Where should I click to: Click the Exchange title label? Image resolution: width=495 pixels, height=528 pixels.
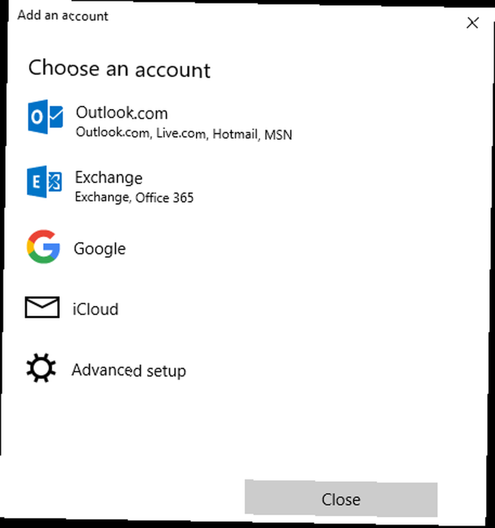(108, 177)
